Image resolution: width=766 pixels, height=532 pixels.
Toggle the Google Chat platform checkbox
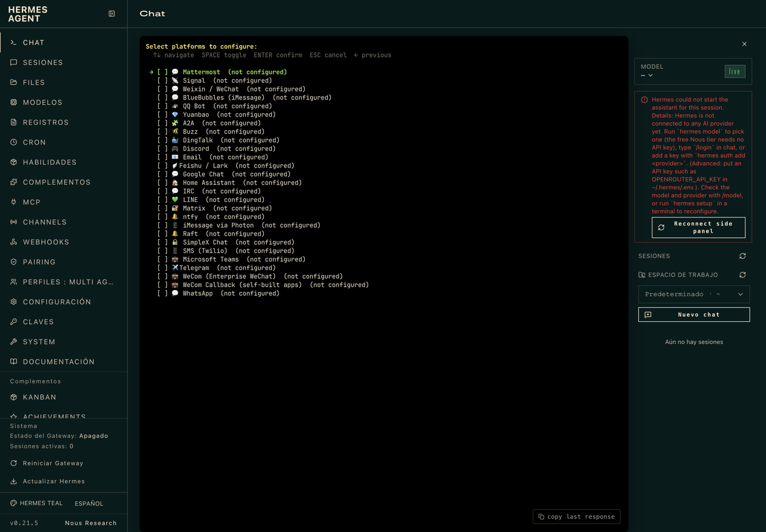click(x=162, y=174)
